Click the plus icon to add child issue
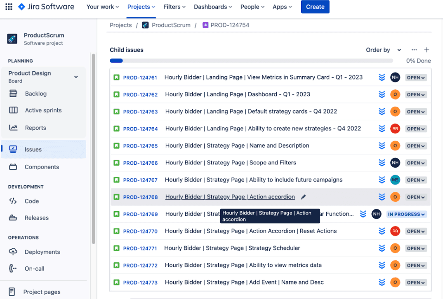The image size is (443, 299). coord(427,50)
